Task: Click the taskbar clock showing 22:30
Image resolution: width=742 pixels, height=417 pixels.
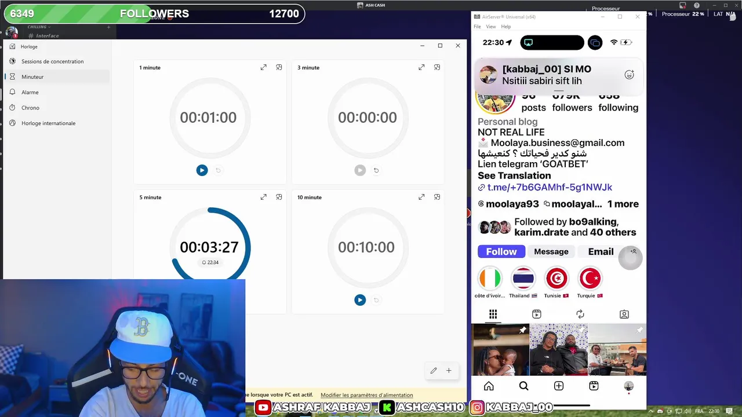Action: pos(714,411)
